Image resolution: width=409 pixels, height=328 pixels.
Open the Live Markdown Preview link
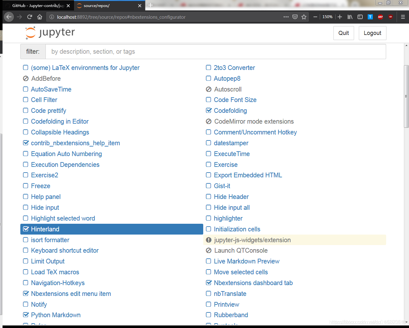247,261
